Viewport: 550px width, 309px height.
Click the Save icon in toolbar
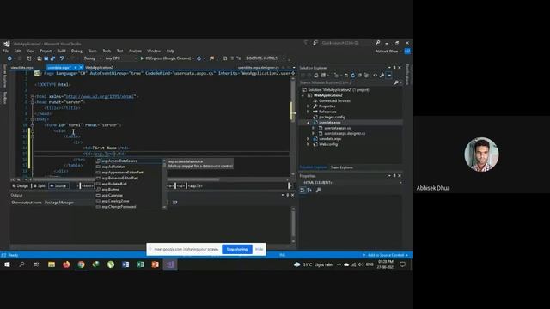(x=46, y=58)
